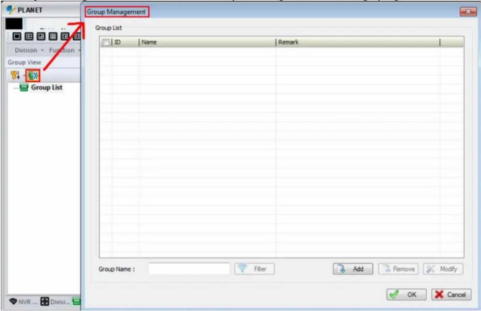Close the Group Management dialog window
Image resolution: width=481 pixels, height=311 pixels.
point(468,12)
